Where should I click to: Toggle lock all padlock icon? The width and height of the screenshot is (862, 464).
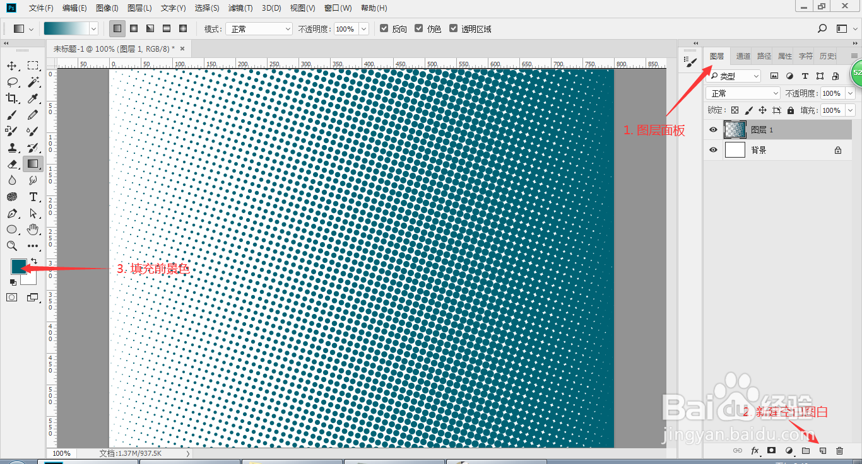click(x=791, y=110)
